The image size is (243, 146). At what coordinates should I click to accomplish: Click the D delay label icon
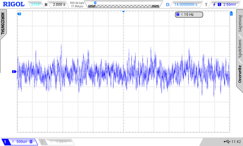[x=168, y=4]
